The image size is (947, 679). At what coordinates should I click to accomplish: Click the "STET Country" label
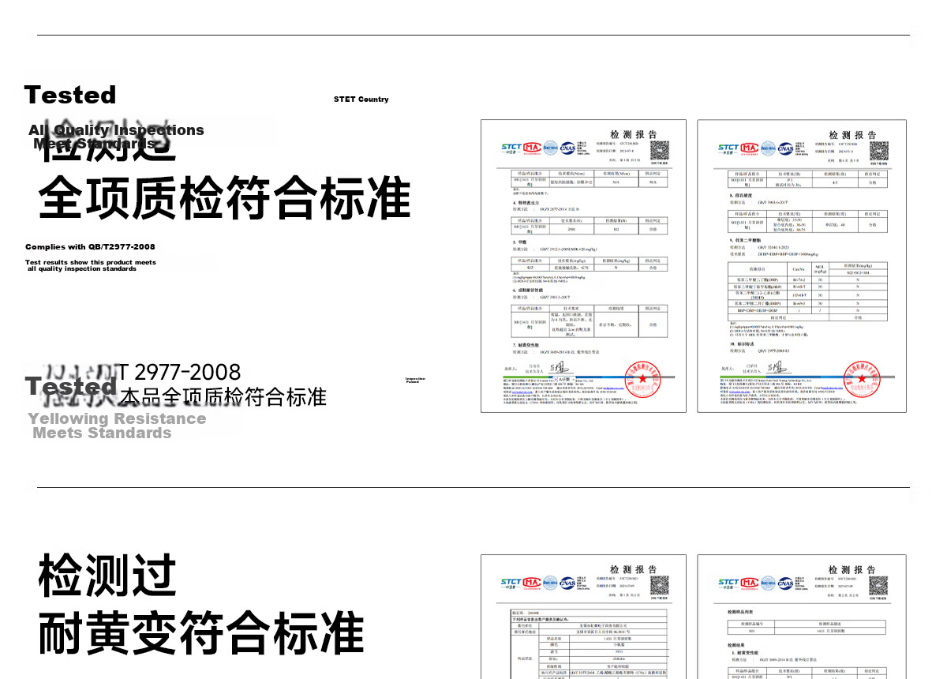pos(361,99)
